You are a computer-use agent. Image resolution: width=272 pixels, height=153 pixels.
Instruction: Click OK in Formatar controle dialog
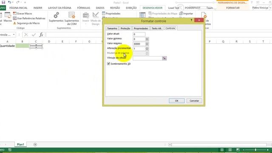click(x=177, y=101)
